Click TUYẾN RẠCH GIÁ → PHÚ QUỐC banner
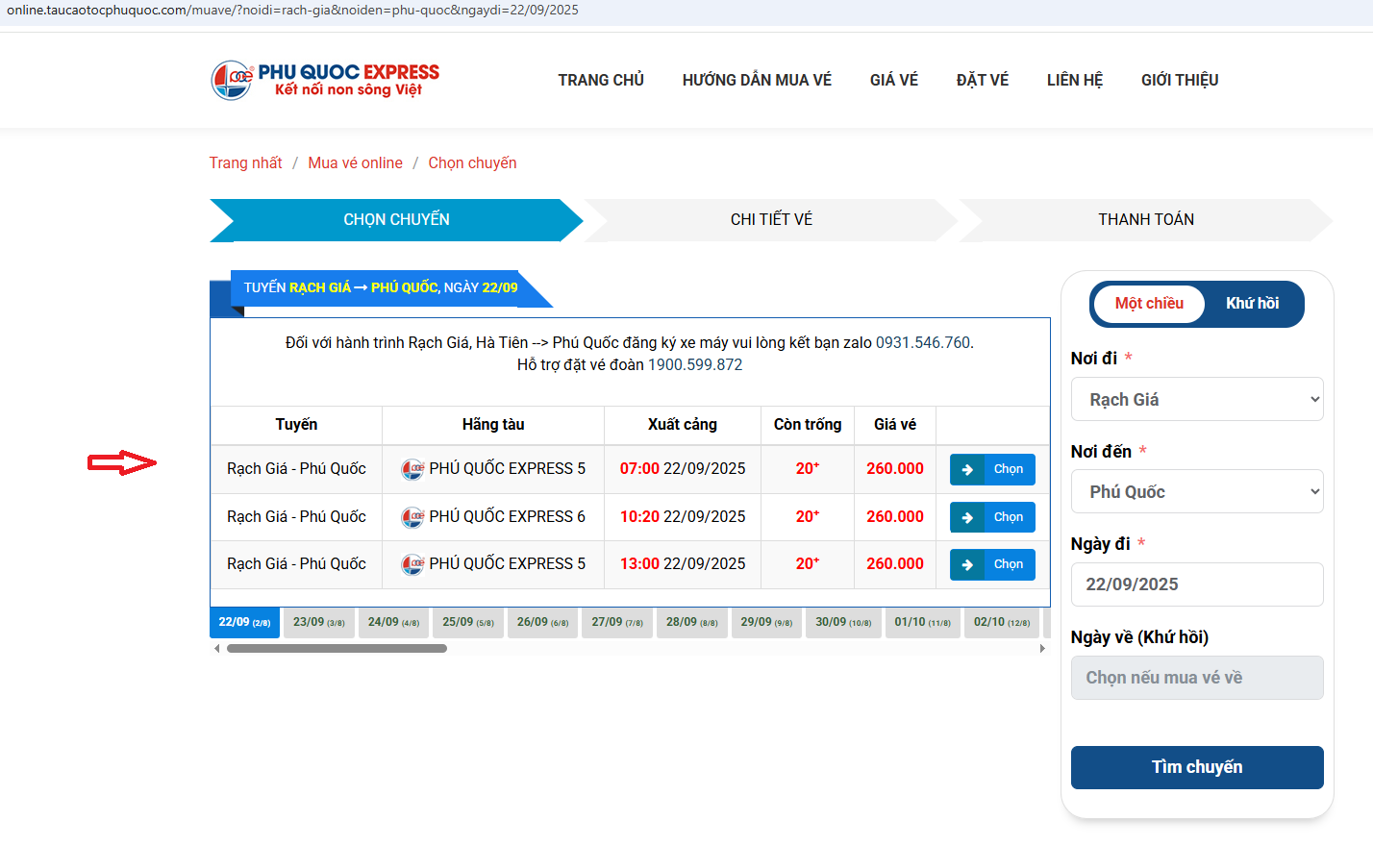1373x845 pixels. tap(381, 288)
